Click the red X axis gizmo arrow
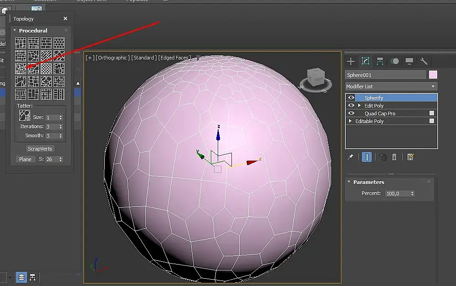Image resolution: width=456 pixels, height=286 pixels. [x=253, y=162]
